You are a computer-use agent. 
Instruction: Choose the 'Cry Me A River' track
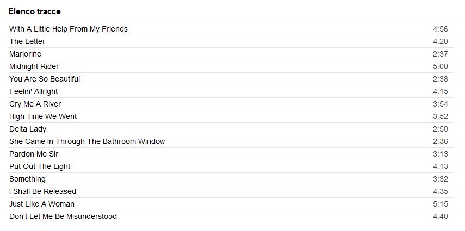pyautogui.click(x=35, y=104)
